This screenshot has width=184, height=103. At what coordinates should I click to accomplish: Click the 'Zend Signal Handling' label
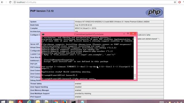(x=39, y=87)
